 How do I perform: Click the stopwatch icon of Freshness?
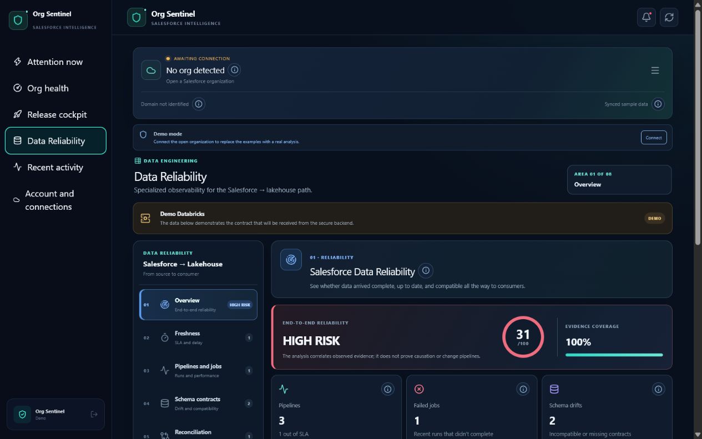(x=165, y=337)
